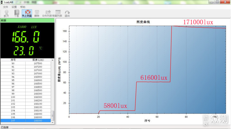Select table row number 106
The image size is (231, 129).
tap(26, 117)
